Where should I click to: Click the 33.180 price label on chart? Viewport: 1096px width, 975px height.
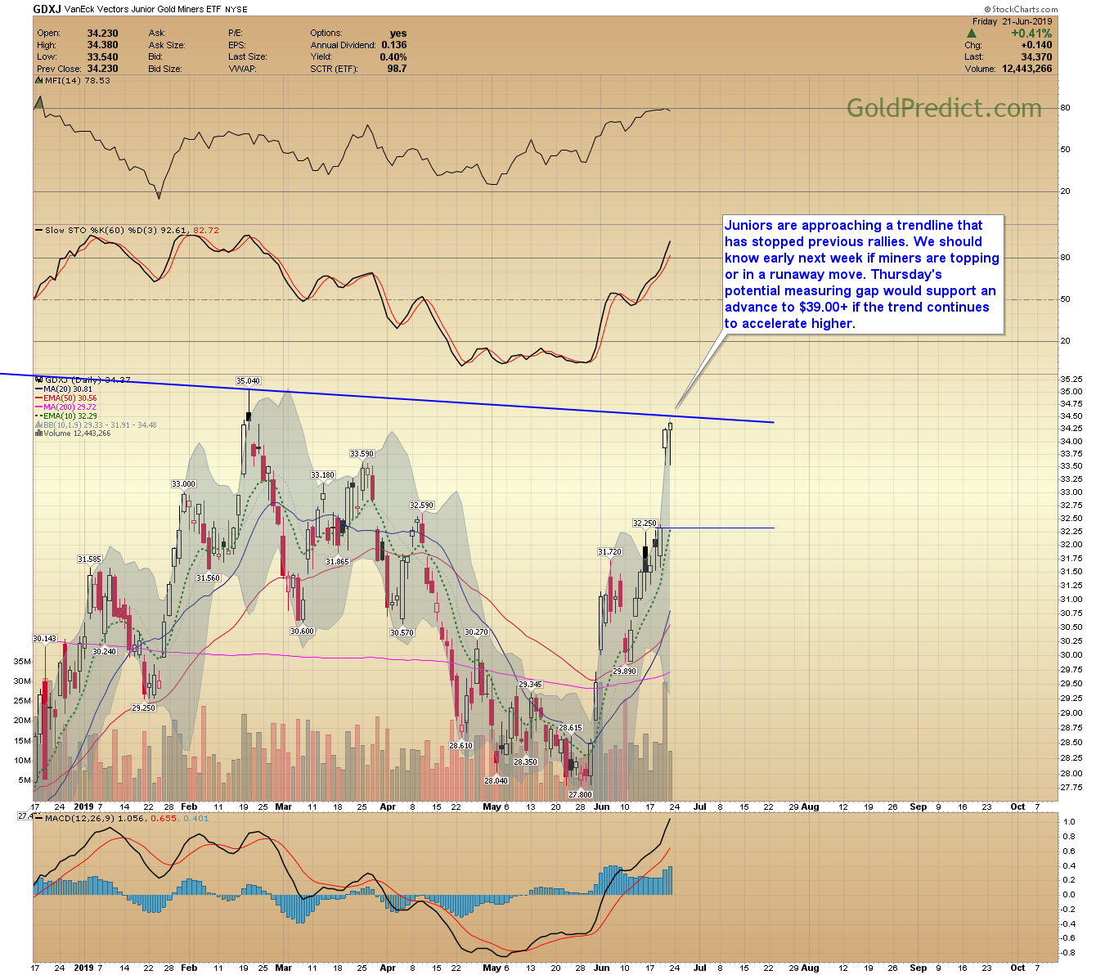322,475
